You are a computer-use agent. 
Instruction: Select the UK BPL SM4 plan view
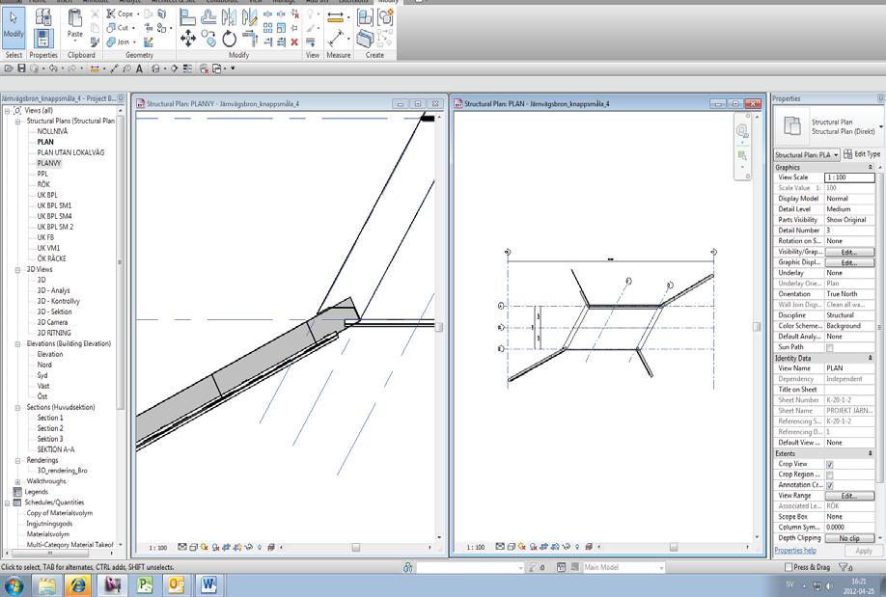coord(54,216)
